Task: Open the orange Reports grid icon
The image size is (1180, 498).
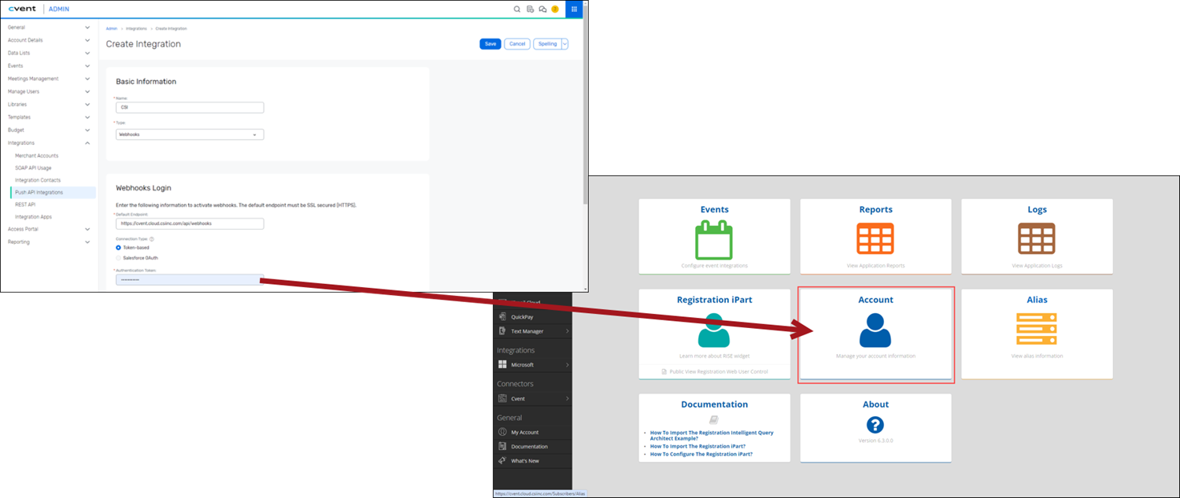Action: [x=875, y=239]
